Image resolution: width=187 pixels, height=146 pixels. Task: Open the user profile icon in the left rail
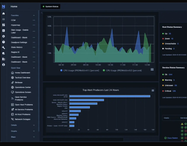(x=4, y=65)
